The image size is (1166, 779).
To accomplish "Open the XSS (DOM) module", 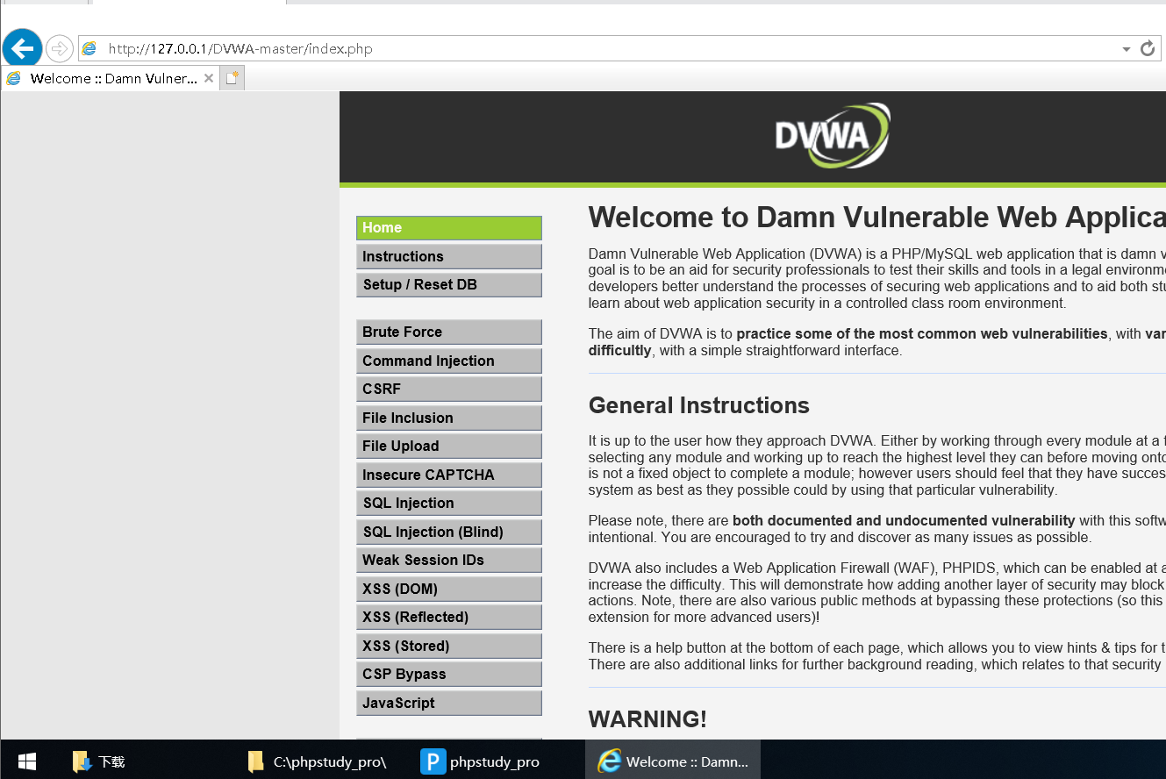I will tap(449, 589).
